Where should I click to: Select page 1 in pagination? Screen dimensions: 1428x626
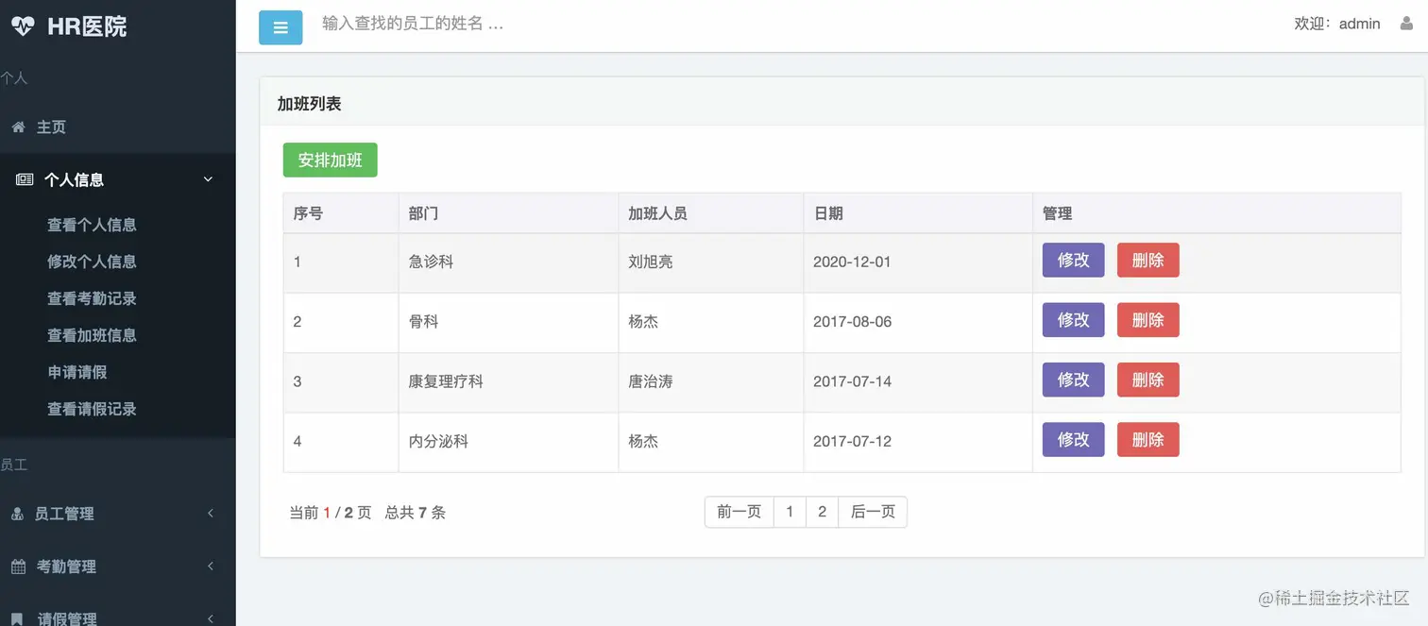point(790,512)
